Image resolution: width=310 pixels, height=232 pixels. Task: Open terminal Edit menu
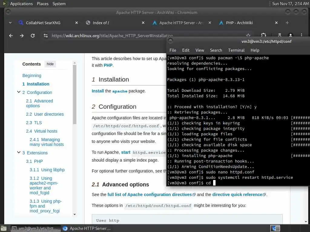186,50
